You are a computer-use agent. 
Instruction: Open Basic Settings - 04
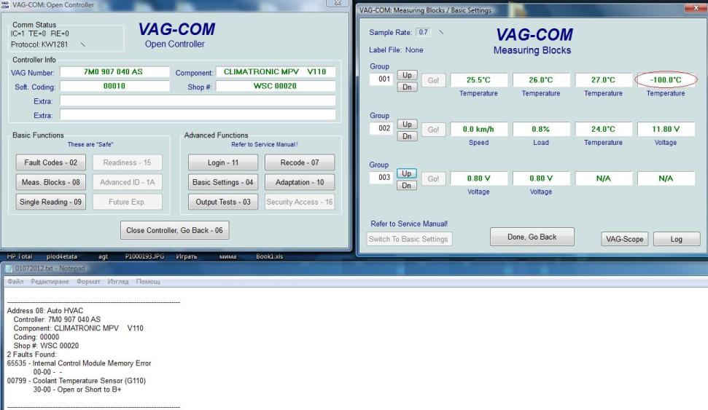(x=222, y=182)
